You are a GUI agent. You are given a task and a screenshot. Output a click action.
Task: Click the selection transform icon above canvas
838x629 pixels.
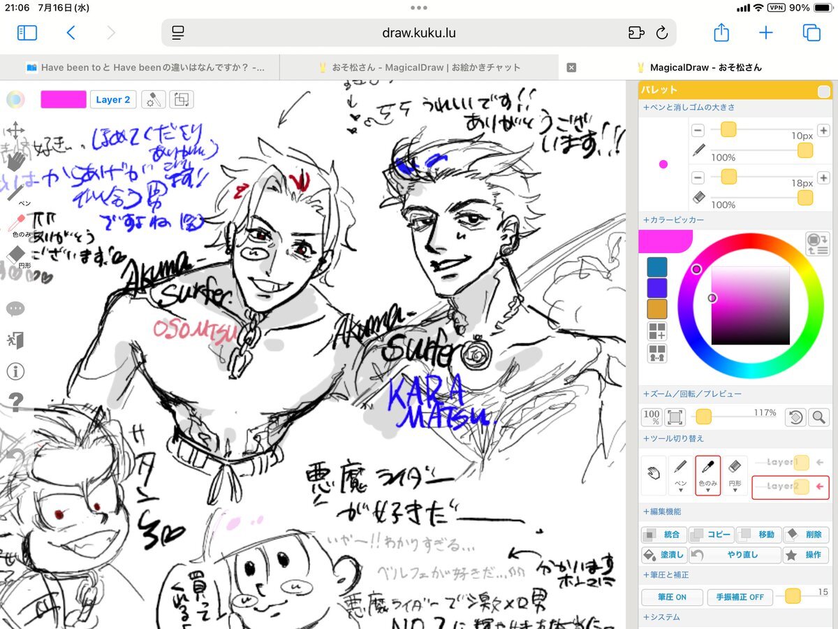coord(182,99)
